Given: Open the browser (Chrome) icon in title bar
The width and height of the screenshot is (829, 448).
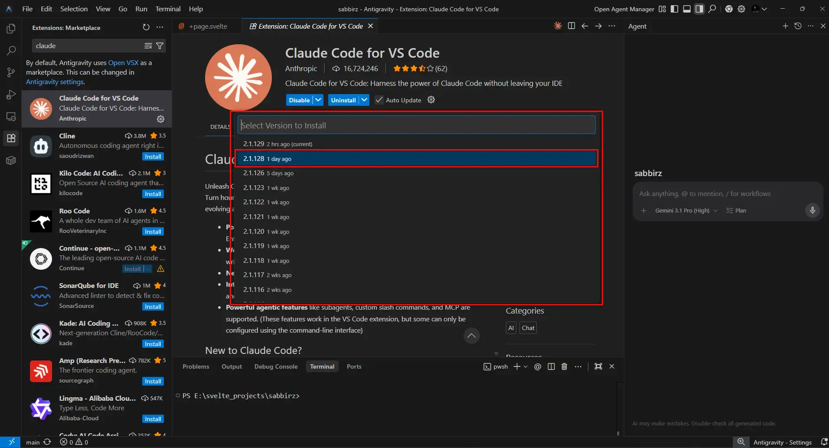Looking at the screenshot, I should [729, 9].
